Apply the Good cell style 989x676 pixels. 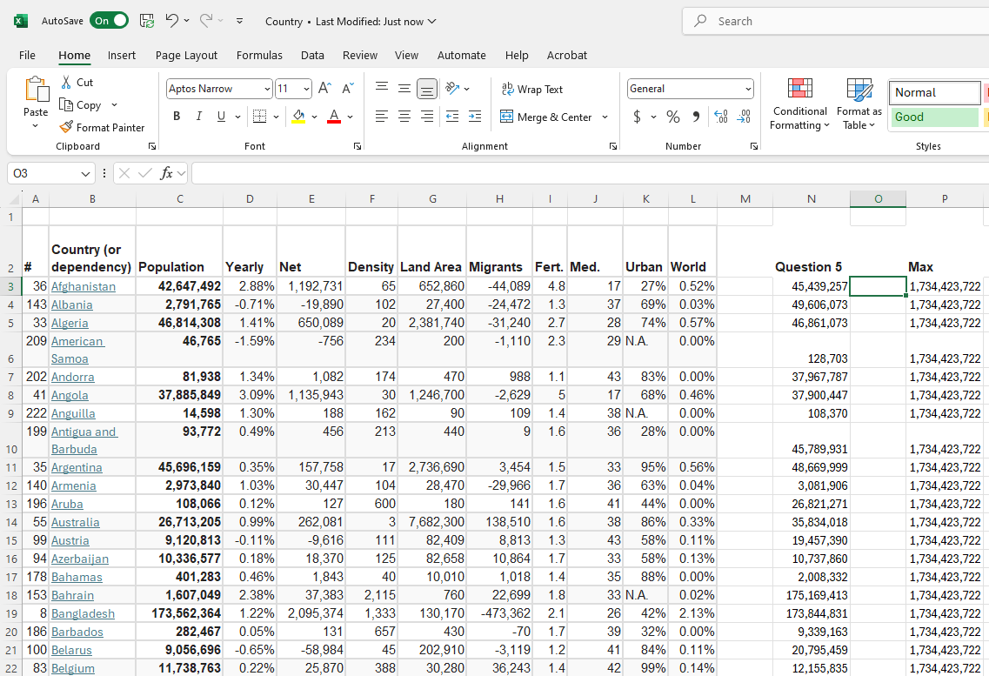pyautogui.click(x=934, y=117)
